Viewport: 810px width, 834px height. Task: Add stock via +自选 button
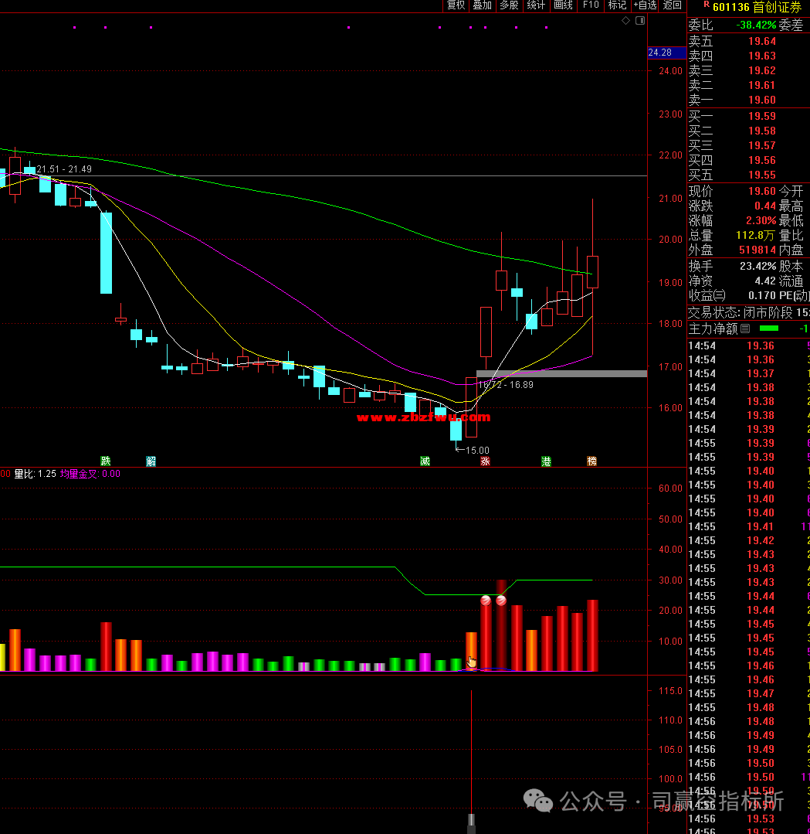(645, 5)
